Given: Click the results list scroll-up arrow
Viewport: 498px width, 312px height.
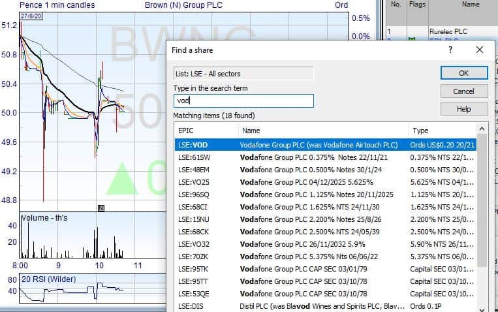Looking at the screenshot, I should tap(482, 129).
